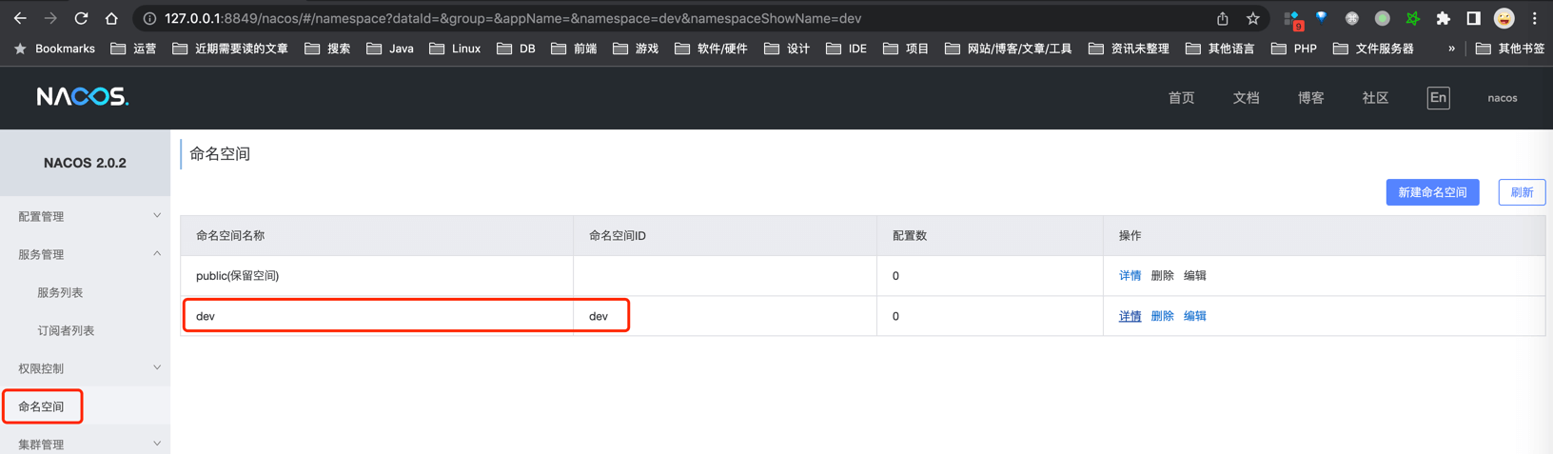Toggle the browser side panel icon
This screenshot has height=454, width=1553.
tap(1473, 18)
